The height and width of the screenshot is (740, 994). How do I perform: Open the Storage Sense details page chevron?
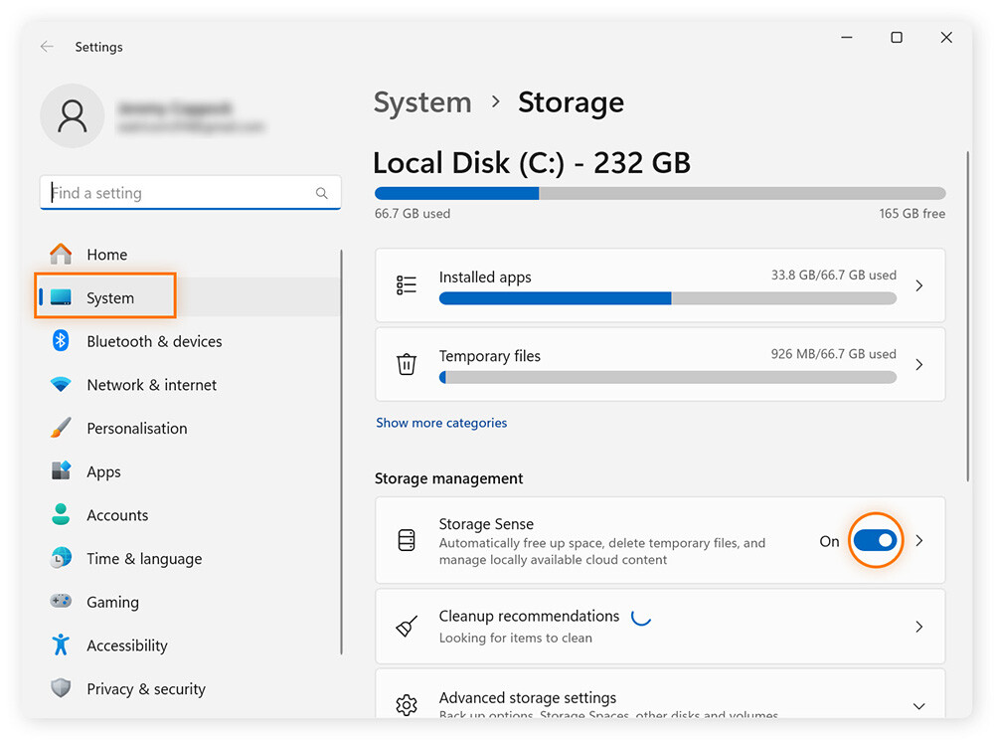point(918,540)
